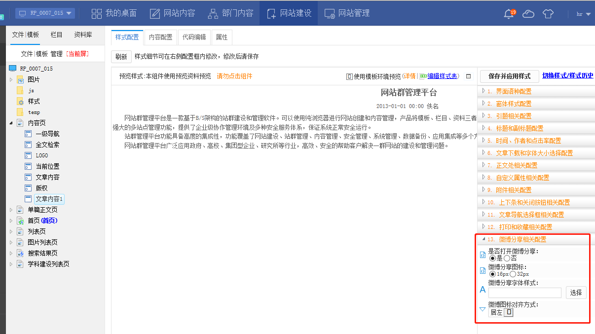Click the 图片 folder icon in tree
Image resolution: width=595 pixels, height=334 pixels.
coord(20,80)
